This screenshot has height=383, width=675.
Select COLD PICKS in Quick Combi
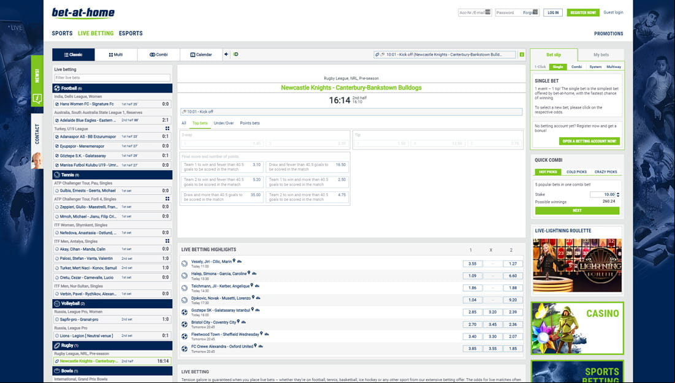coord(576,172)
